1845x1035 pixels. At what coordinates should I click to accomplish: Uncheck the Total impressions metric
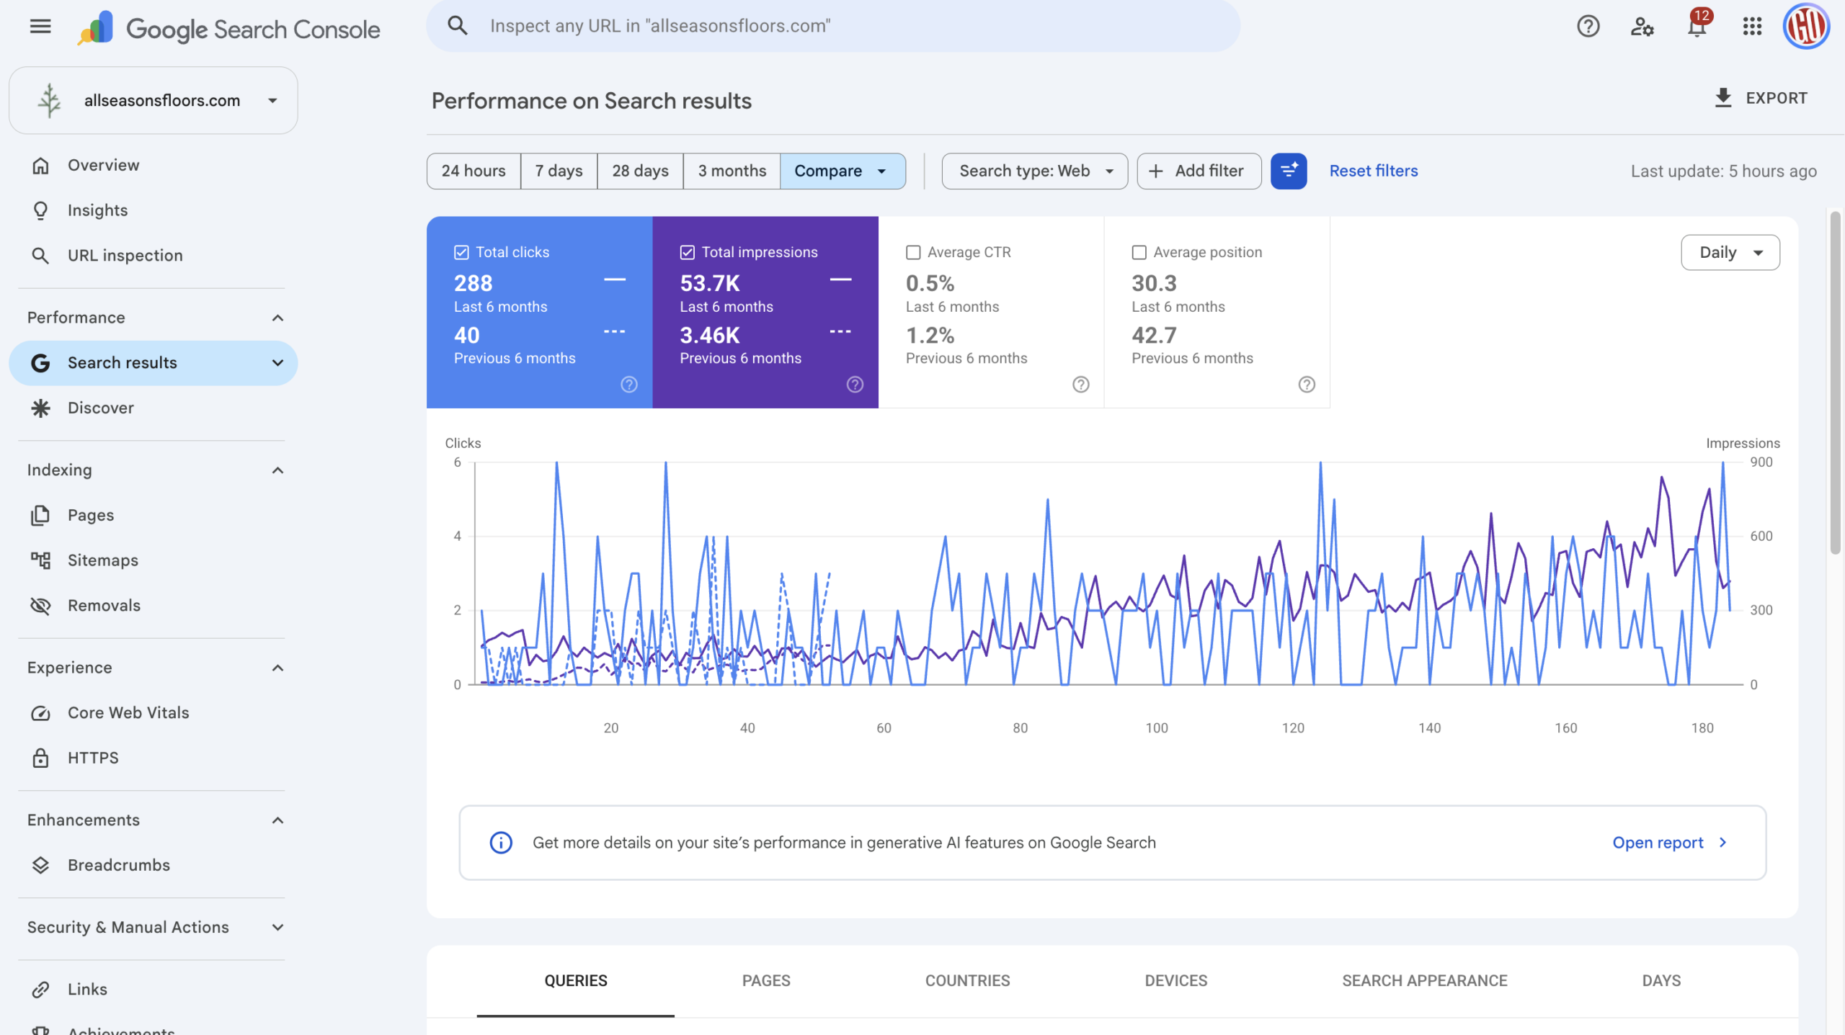[x=688, y=252]
